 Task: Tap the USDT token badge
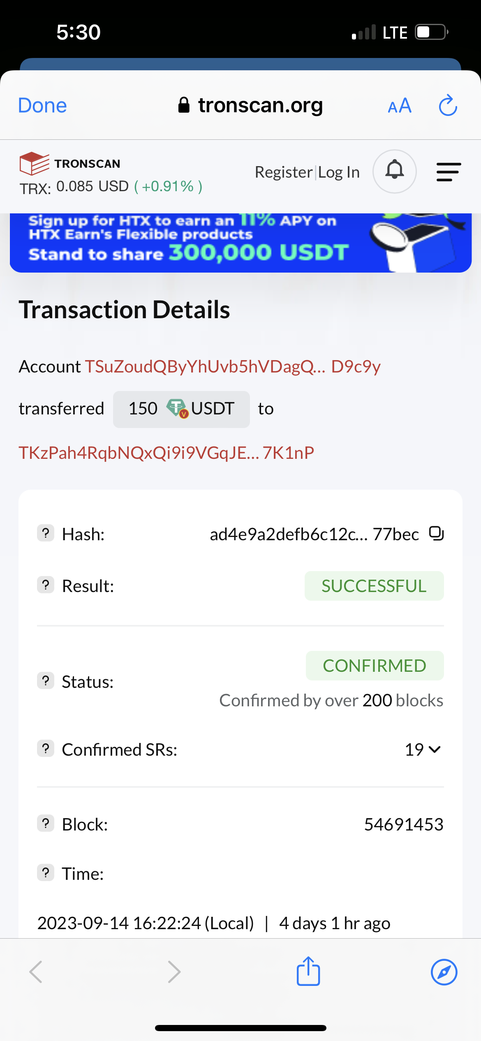pos(181,409)
